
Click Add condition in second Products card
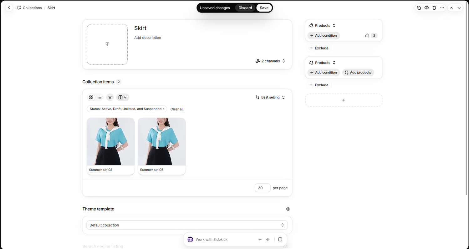coord(324,73)
